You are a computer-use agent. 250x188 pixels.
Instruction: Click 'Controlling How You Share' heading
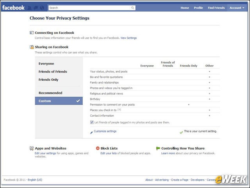coord(183,148)
